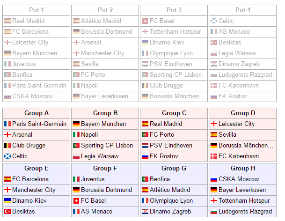Click the Scottish flag next to Celtic in Group A
285x221 pixels.
(7, 156)
